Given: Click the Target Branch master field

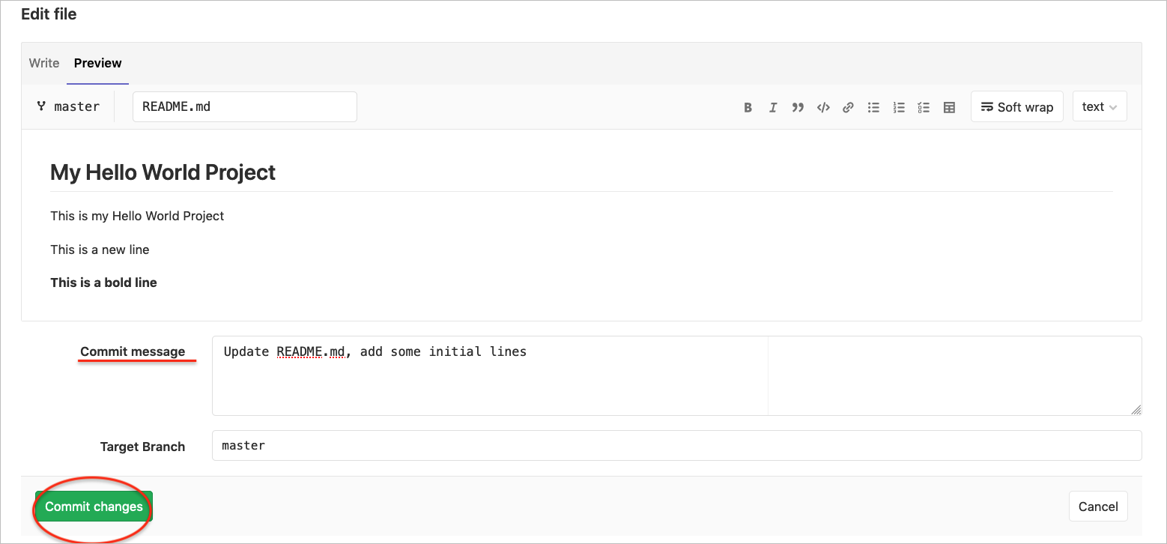Looking at the screenshot, I should (676, 445).
